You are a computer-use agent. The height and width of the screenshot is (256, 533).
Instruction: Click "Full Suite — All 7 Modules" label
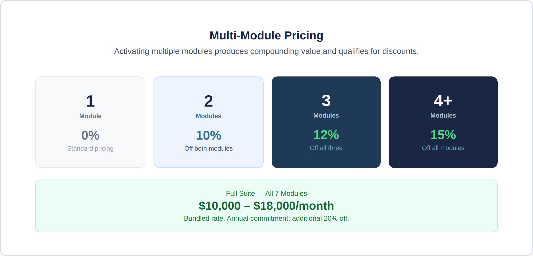(x=266, y=193)
